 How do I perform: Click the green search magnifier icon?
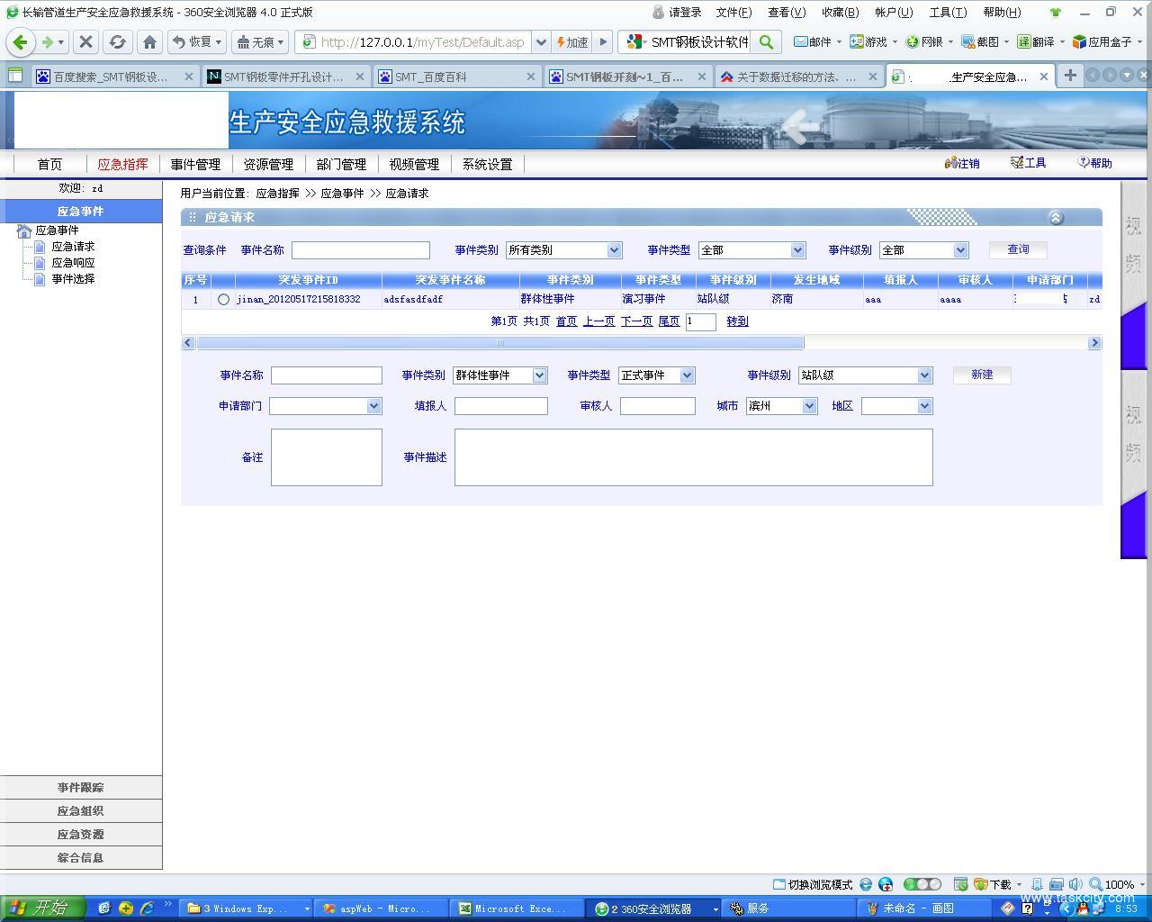766,41
